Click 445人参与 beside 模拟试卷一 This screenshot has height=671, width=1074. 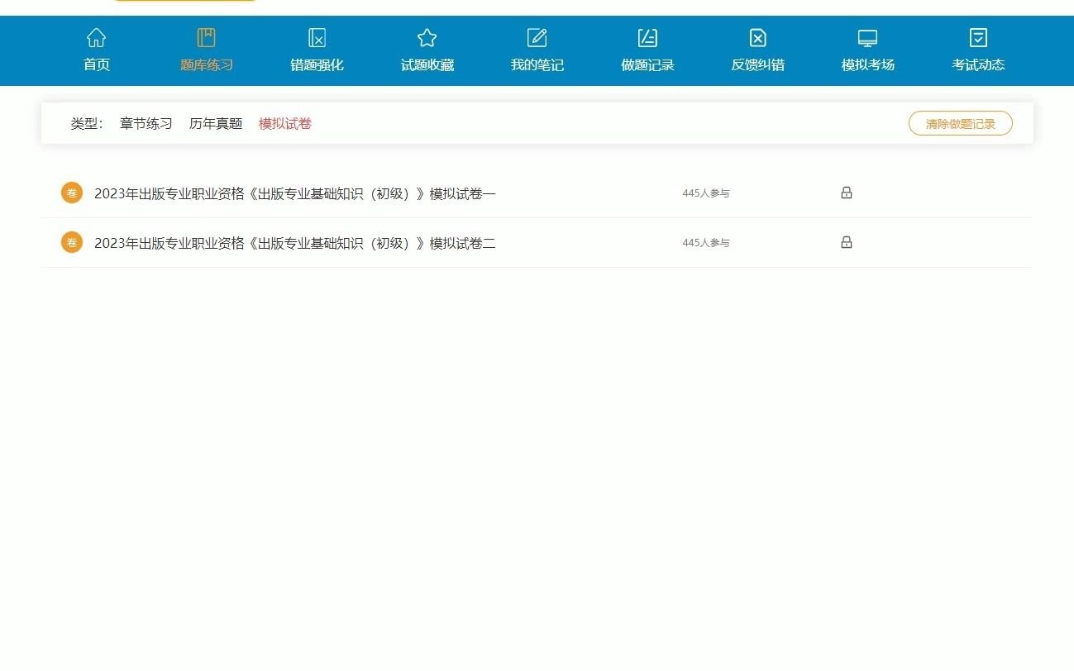click(706, 193)
